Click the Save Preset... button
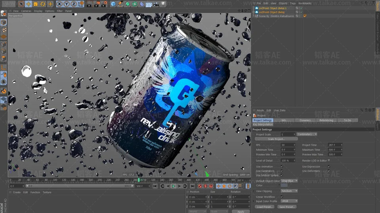The image size is (380, 213). pyautogui.click(x=287, y=207)
